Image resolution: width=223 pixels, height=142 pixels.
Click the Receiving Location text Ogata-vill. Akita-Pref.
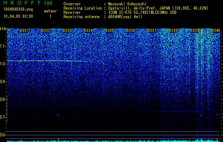pyautogui.click(x=132, y=8)
